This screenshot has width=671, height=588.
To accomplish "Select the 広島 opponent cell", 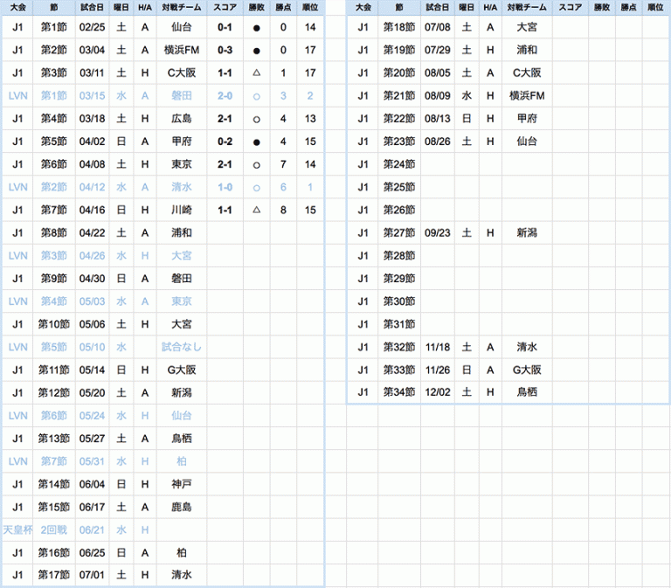I will click(x=182, y=119).
